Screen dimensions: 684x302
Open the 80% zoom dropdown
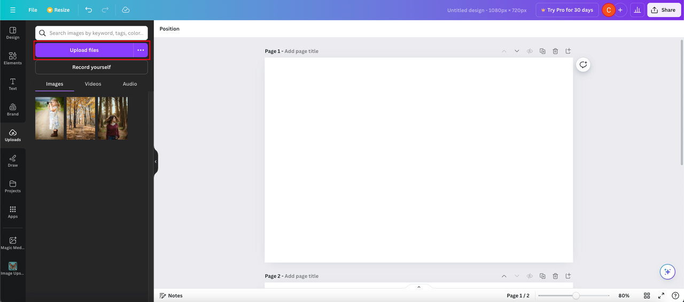coord(624,296)
